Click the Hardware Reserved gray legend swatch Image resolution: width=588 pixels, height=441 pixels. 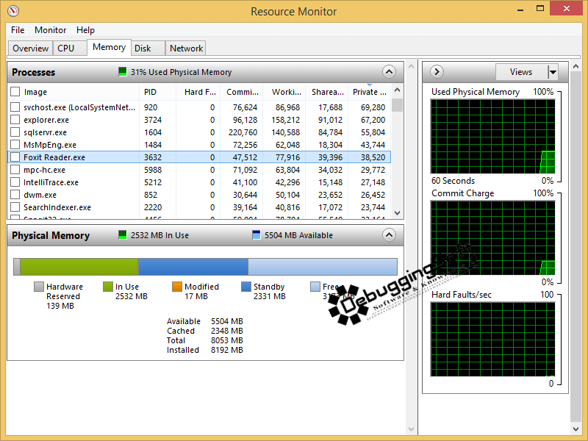click(x=39, y=287)
